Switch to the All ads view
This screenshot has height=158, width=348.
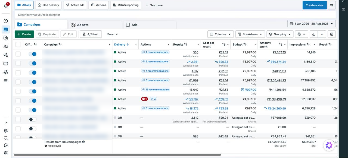click(24, 5)
